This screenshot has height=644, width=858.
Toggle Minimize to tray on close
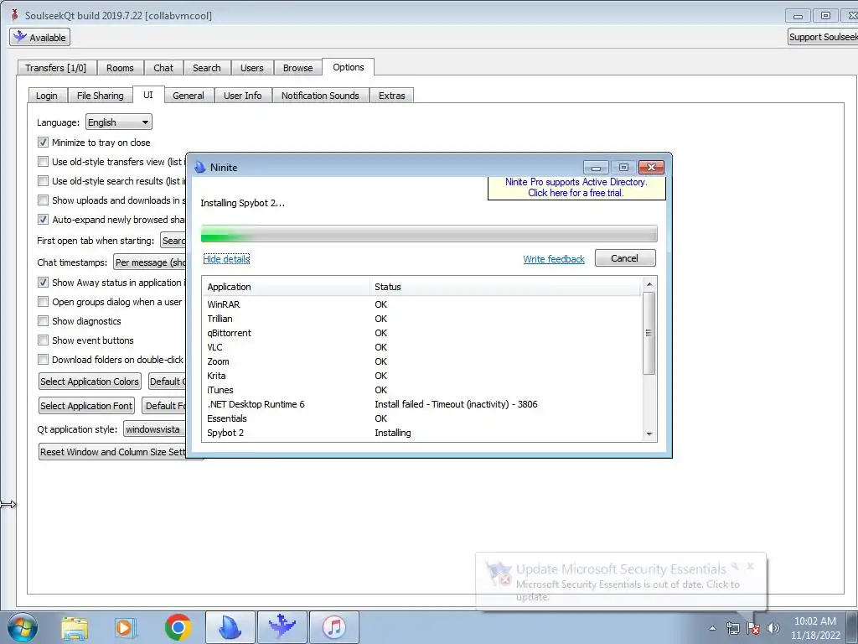coord(43,143)
